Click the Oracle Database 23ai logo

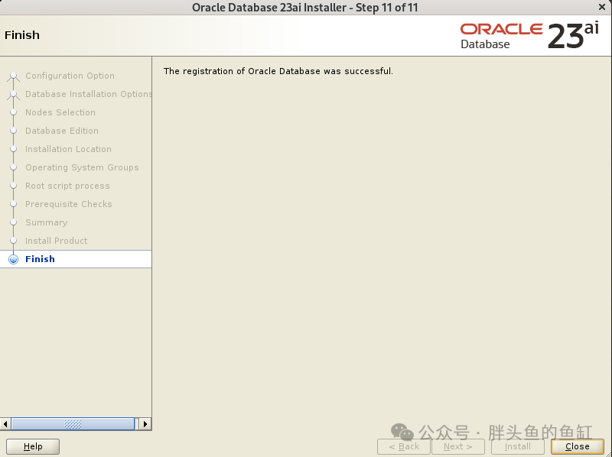pos(529,35)
